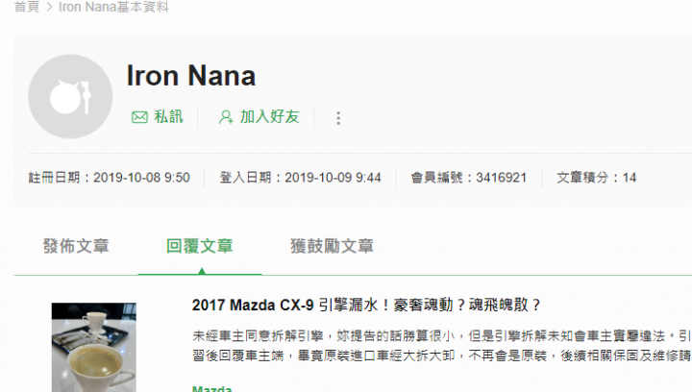Image resolution: width=692 pixels, height=392 pixels.
Task: Click the add friend person icon
Action: point(226,117)
